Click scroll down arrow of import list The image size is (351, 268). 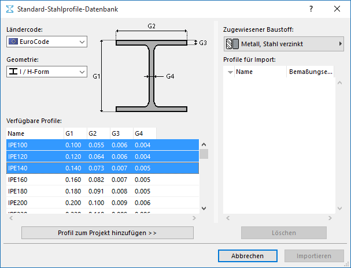[x=340, y=209]
